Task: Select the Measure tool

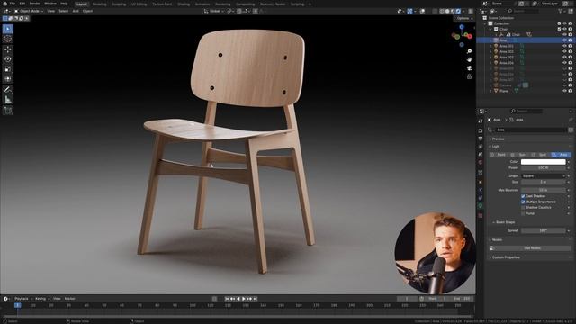Action: 8,100
